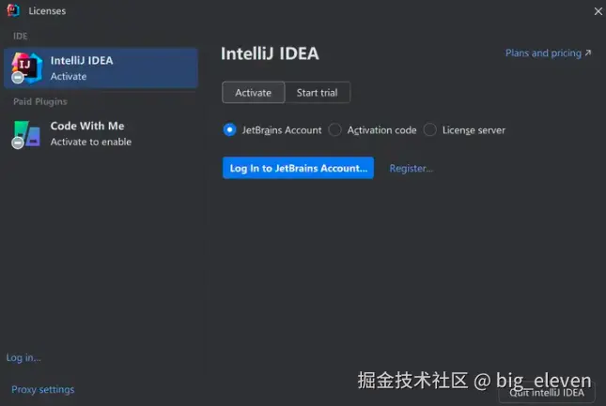This screenshot has width=606, height=406.
Task: Click the Code With Me plugin icon
Action: click(x=26, y=134)
